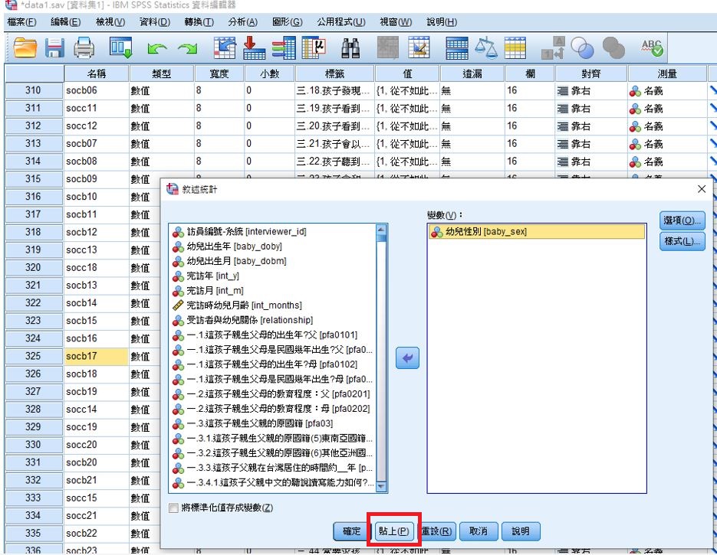Open the 圖形 menu
The height and width of the screenshot is (555, 717).
(287, 21)
